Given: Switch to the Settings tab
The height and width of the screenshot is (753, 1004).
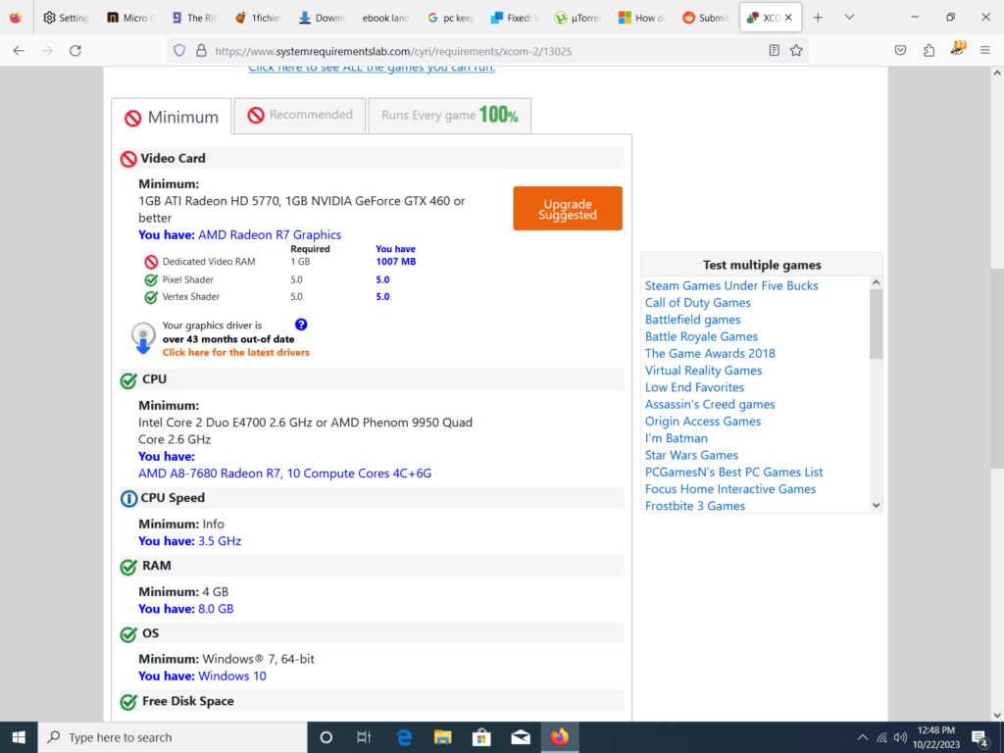Looking at the screenshot, I should click(x=66, y=18).
